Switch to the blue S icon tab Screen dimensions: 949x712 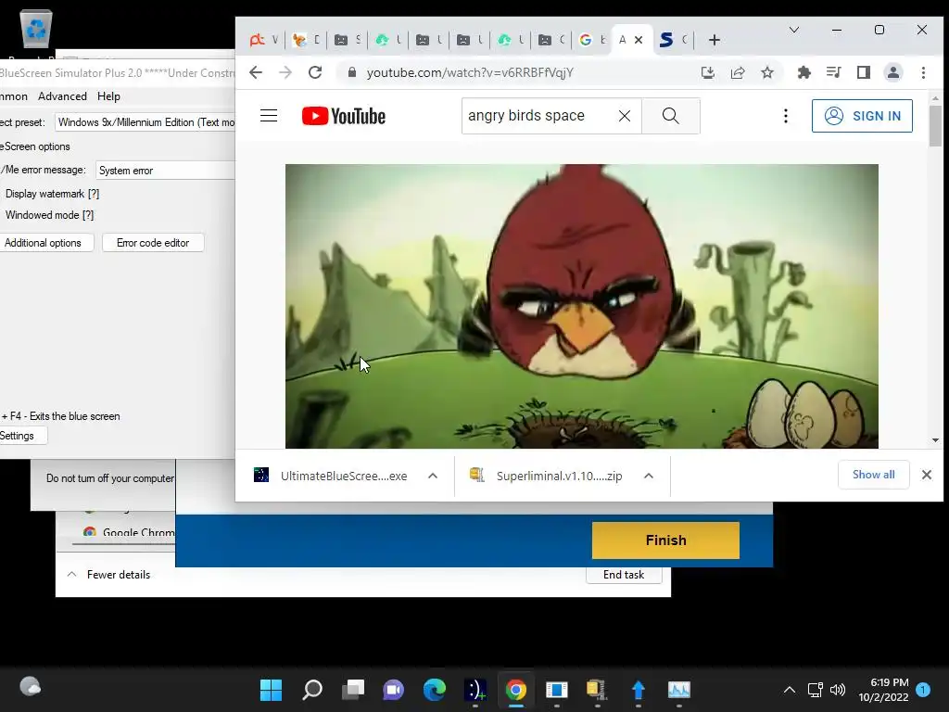pyautogui.click(x=673, y=40)
